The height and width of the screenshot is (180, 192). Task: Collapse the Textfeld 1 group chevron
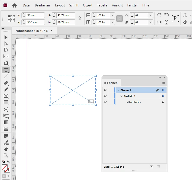point(121,96)
